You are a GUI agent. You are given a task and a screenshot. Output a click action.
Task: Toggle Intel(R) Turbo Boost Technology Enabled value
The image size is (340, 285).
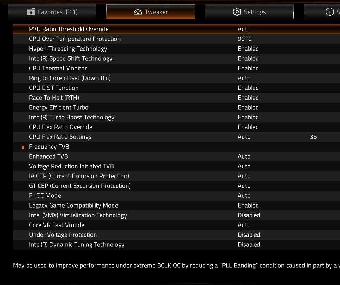pyautogui.click(x=248, y=117)
